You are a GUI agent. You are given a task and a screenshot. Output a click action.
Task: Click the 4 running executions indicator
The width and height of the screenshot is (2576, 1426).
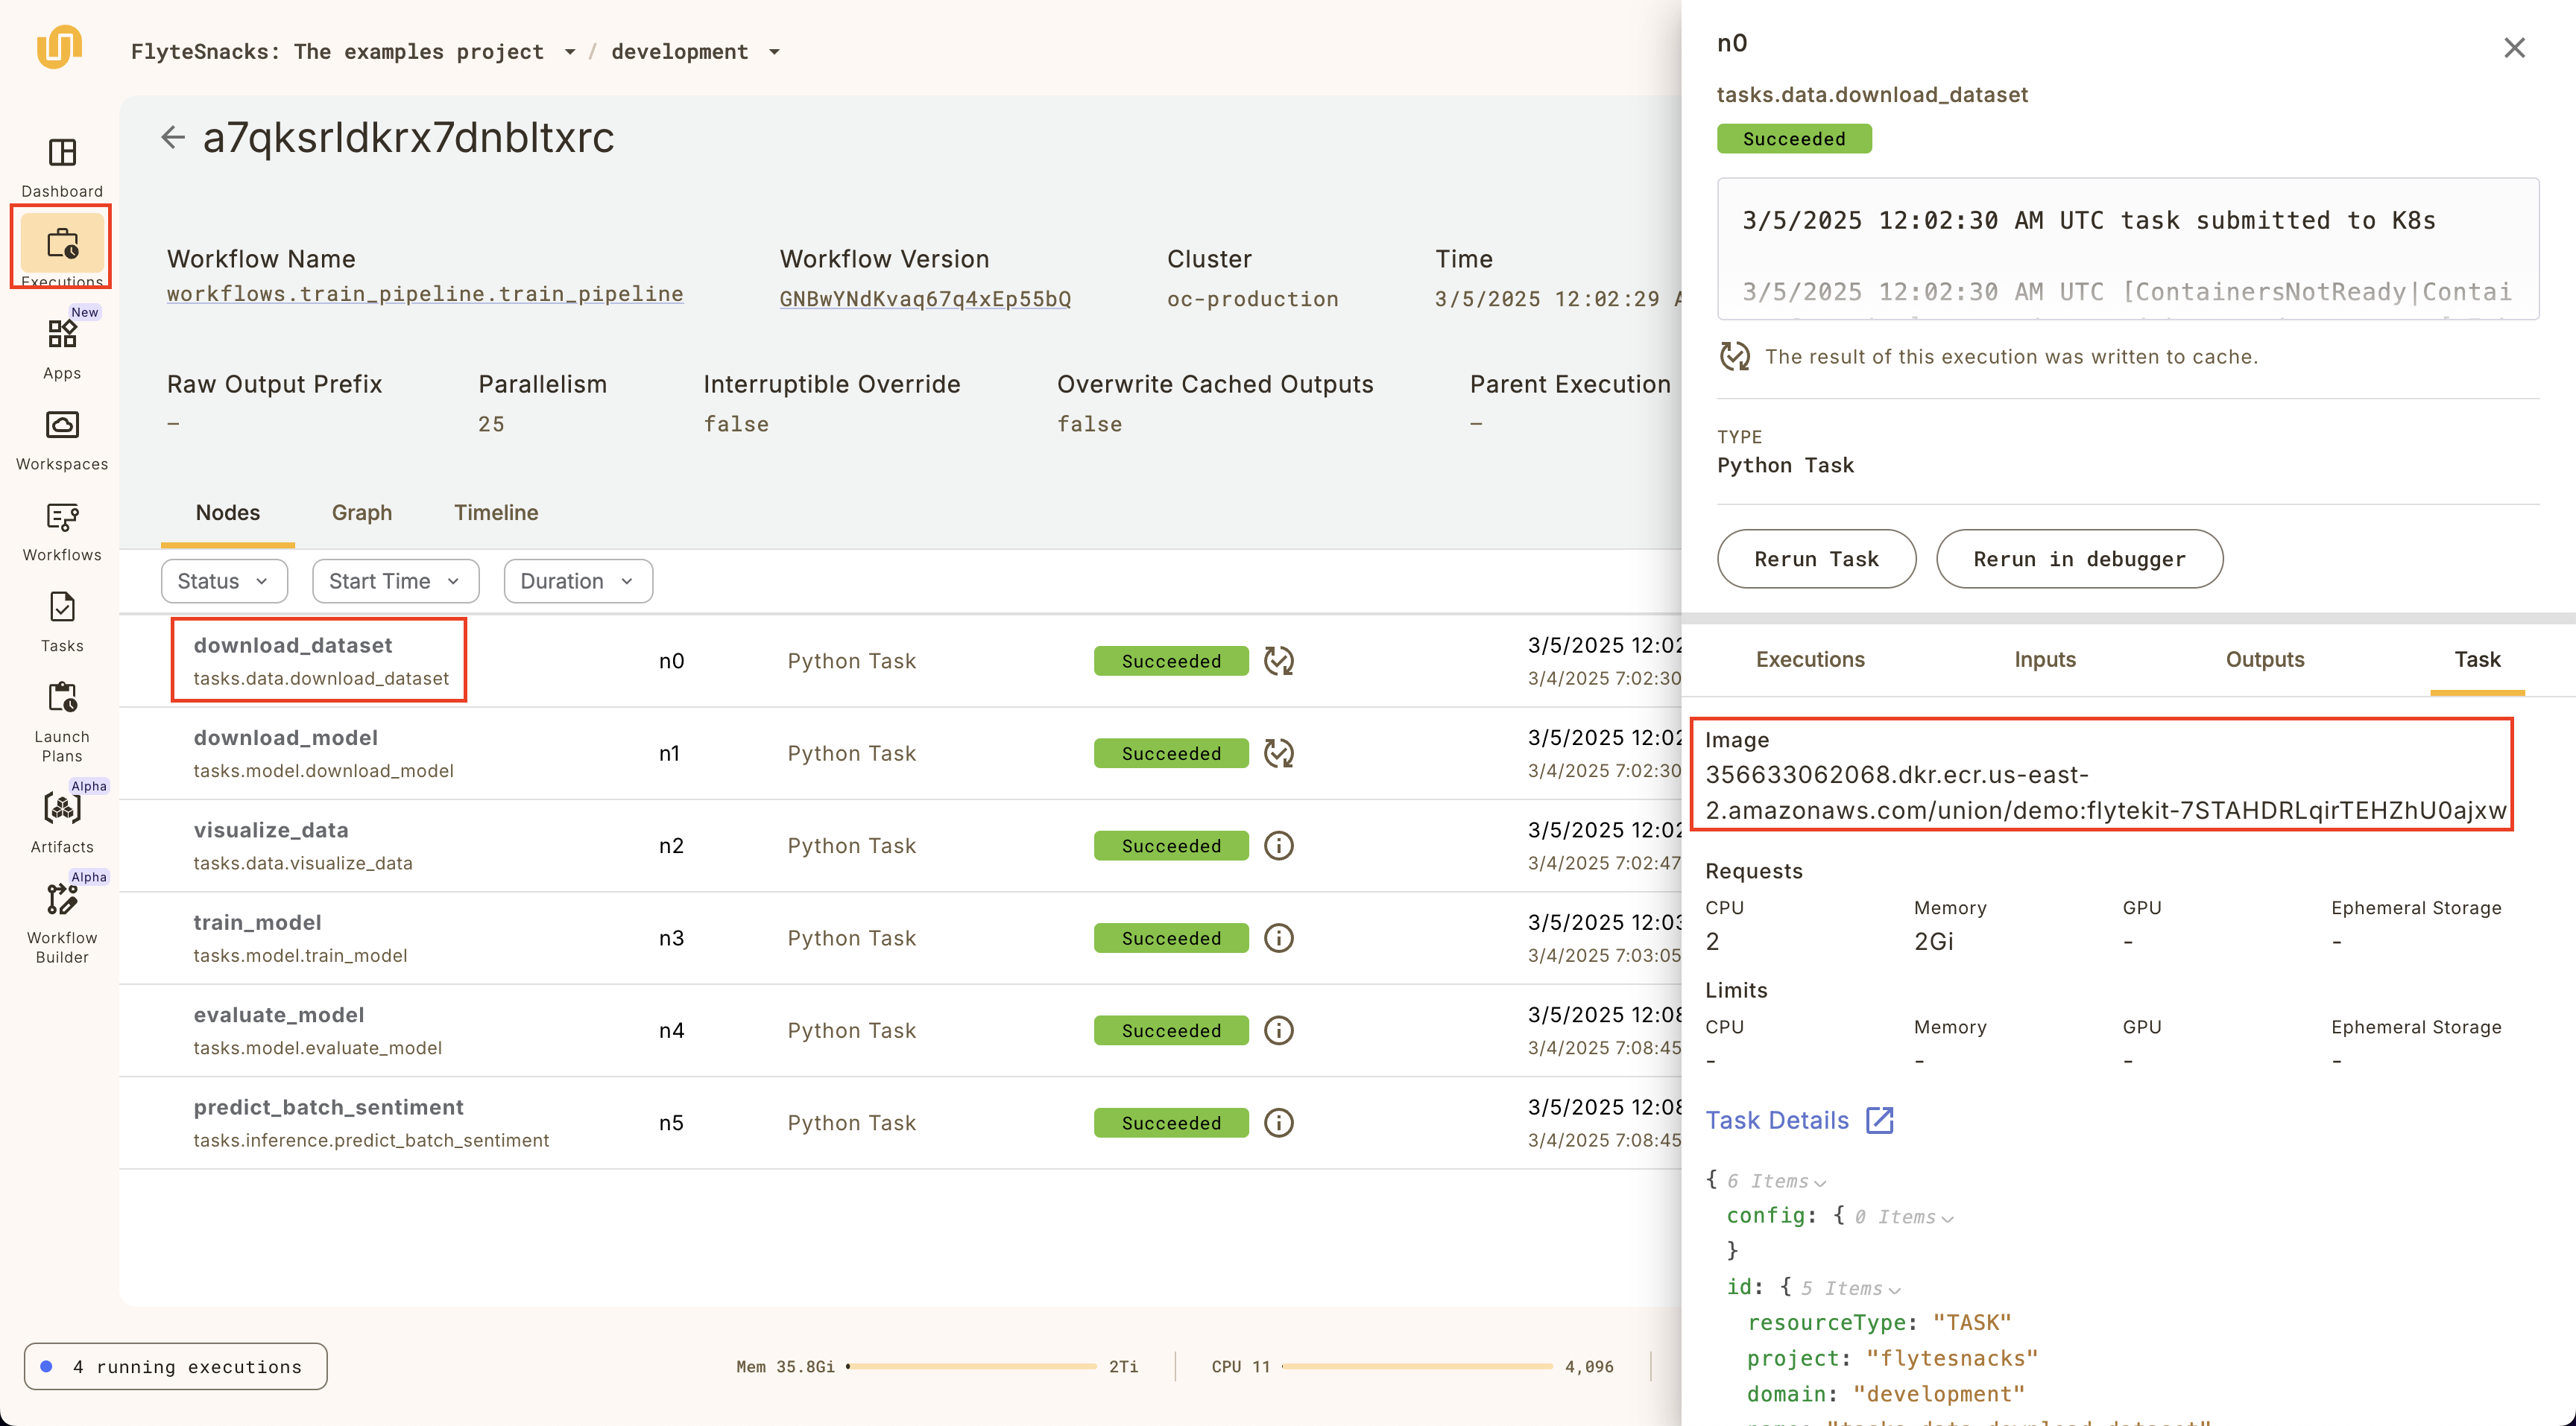[x=176, y=1366]
